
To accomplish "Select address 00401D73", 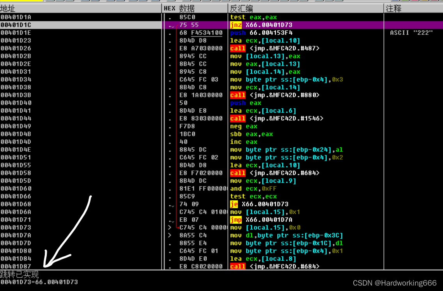I will [x=16, y=228].
